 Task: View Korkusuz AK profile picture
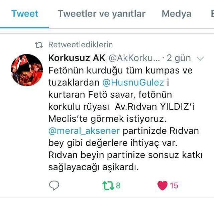(x=27, y=70)
